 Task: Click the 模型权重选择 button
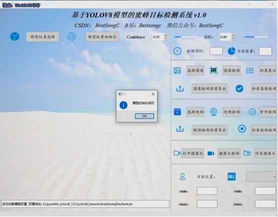(43, 37)
